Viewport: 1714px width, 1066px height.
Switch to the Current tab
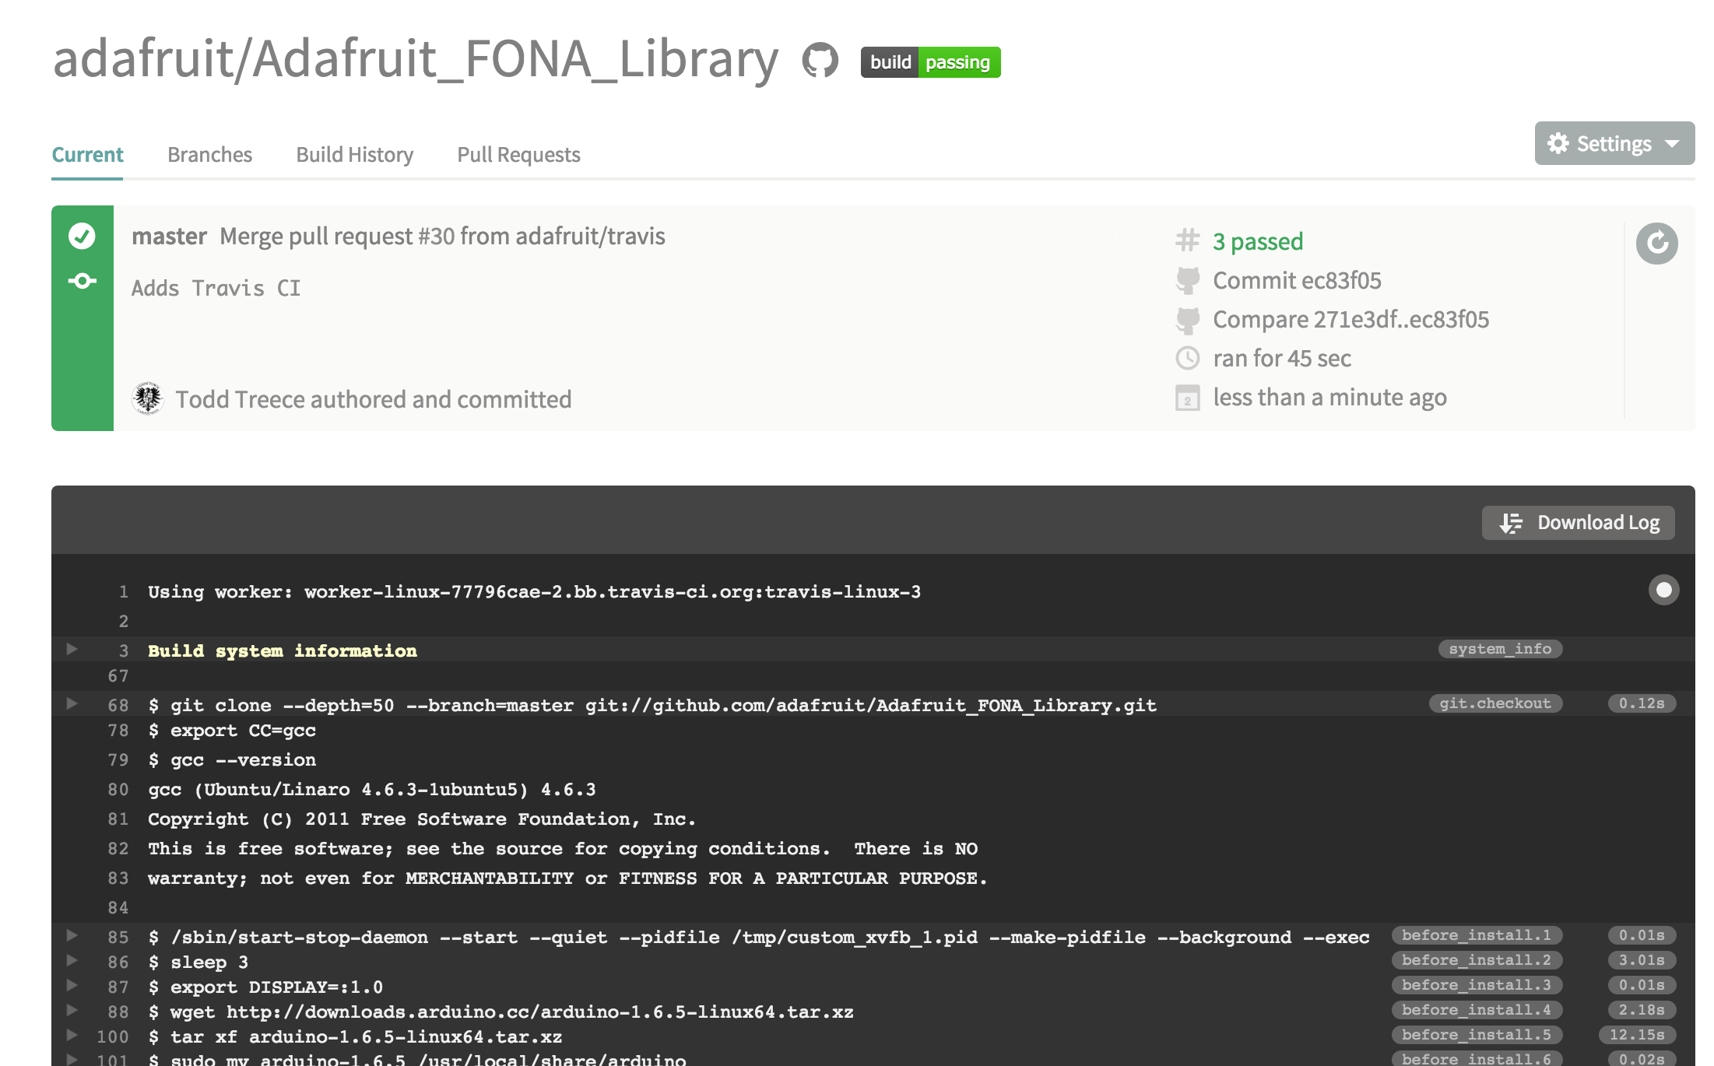(x=87, y=155)
